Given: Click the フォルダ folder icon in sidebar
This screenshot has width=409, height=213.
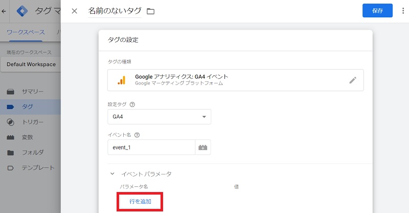Looking at the screenshot, I should click(10, 153).
